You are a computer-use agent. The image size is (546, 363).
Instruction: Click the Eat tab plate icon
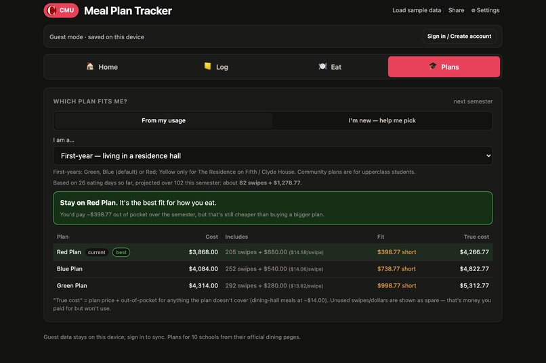[322, 66]
